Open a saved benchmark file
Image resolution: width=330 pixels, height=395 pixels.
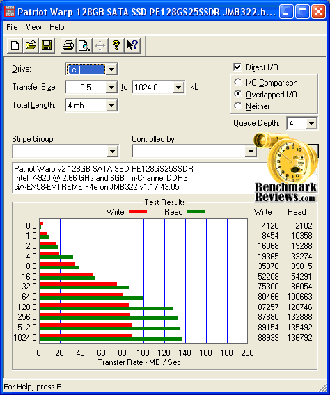coord(31,46)
